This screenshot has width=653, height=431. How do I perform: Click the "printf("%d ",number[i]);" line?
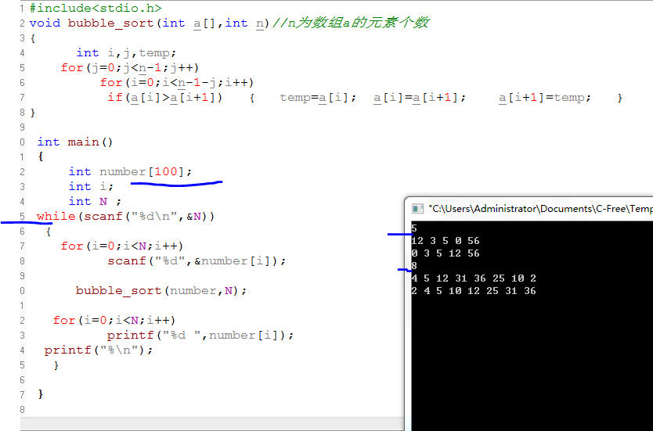click(x=200, y=335)
